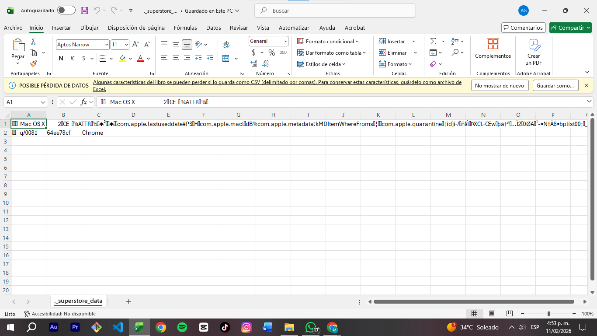597x336 pixels.
Task: Open the Formato condicional dropdown
Action: pyautogui.click(x=328, y=41)
